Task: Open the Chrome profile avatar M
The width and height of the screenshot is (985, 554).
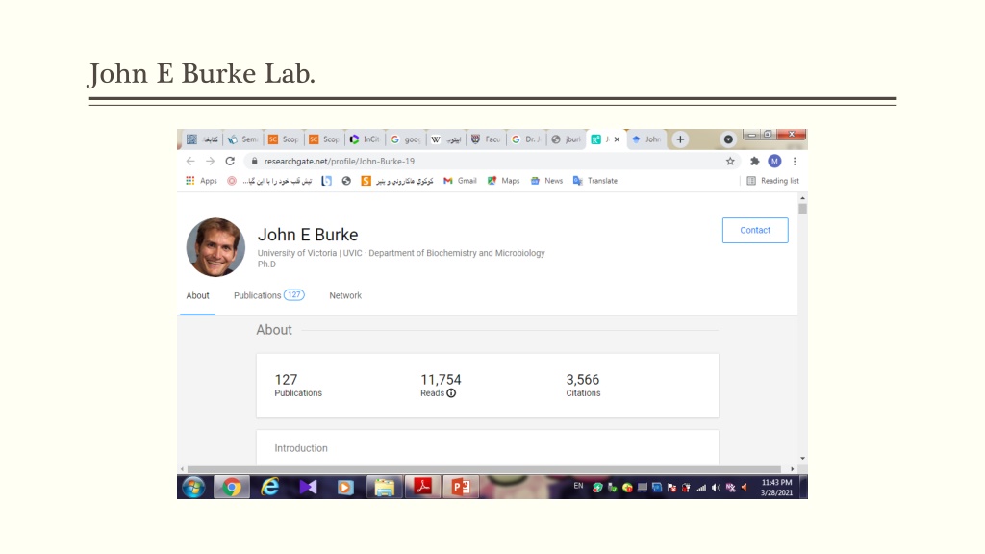Action: coord(774,162)
